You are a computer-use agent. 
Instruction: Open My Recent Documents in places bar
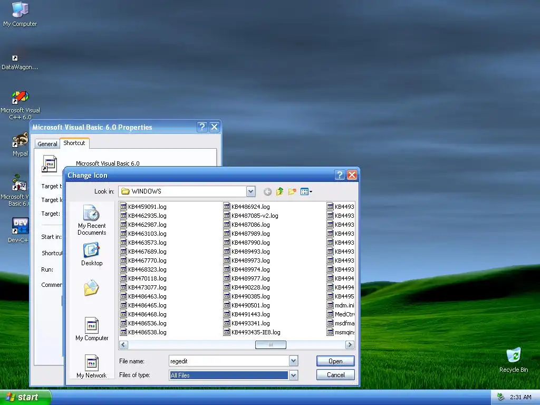92,220
